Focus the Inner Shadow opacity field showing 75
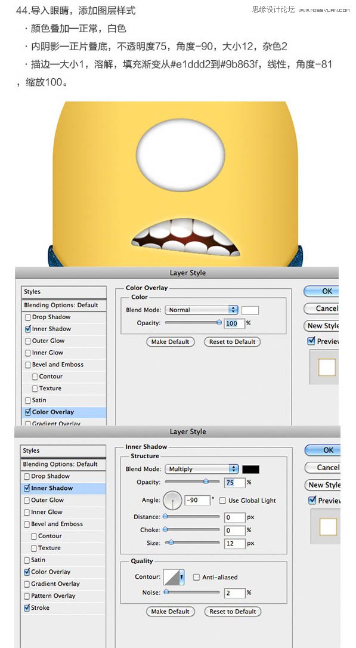This screenshot has width=356, height=648. tap(235, 482)
